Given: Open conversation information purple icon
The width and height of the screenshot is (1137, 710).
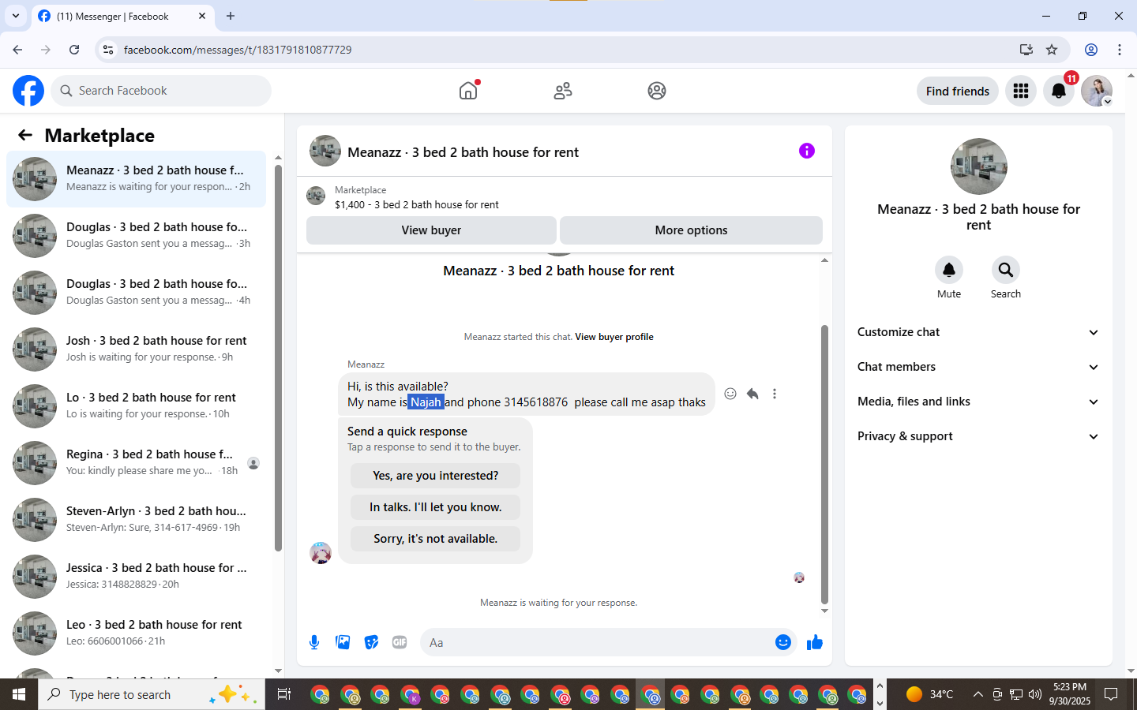Looking at the screenshot, I should pos(806,151).
